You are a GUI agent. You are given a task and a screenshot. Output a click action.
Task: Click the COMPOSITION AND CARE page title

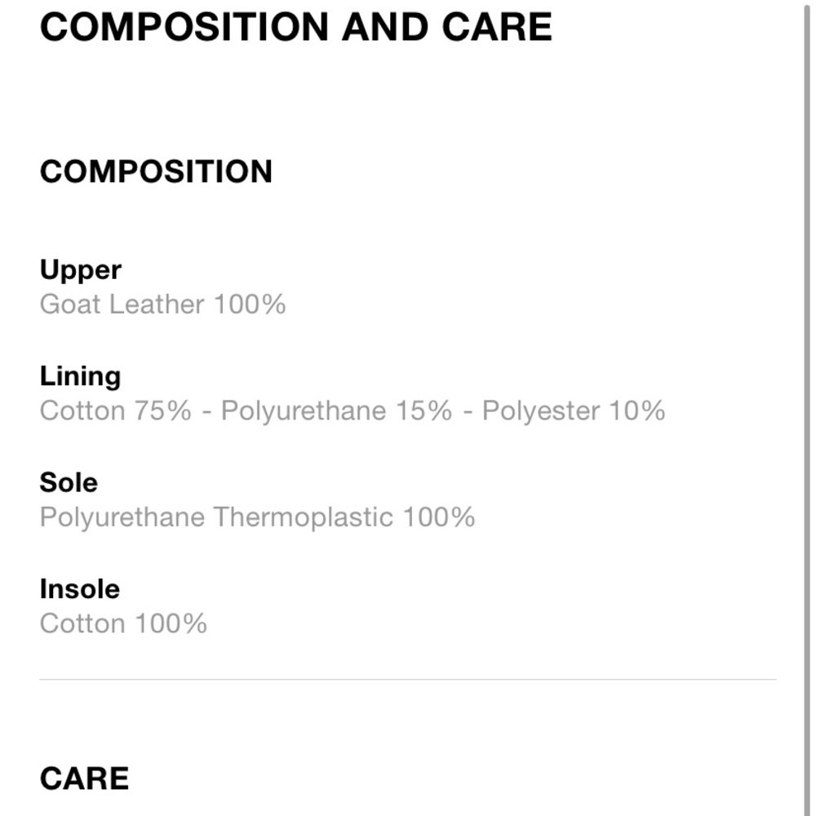point(295,27)
